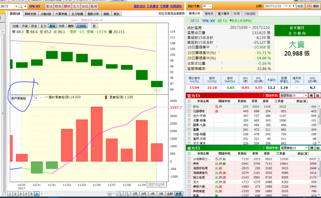Switch to the 體檢表 tab
321x198 pixels.
click(x=209, y=14)
